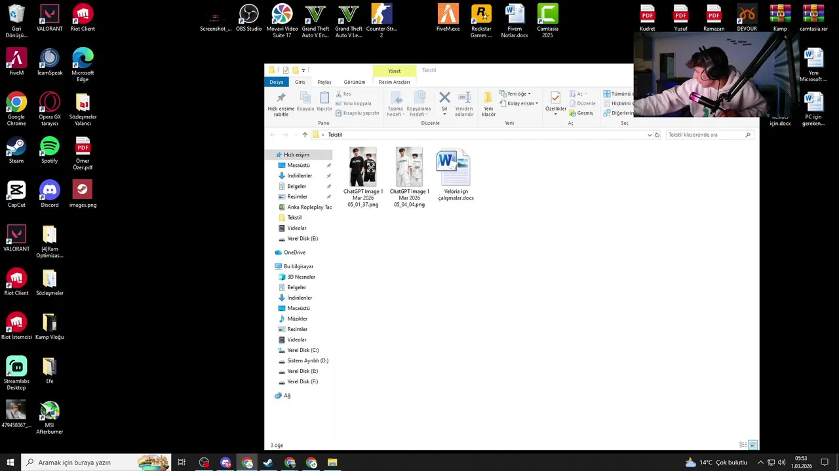Open Windows Start menu
Image resolution: width=839 pixels, height=471 pixels.
point(10,462)
